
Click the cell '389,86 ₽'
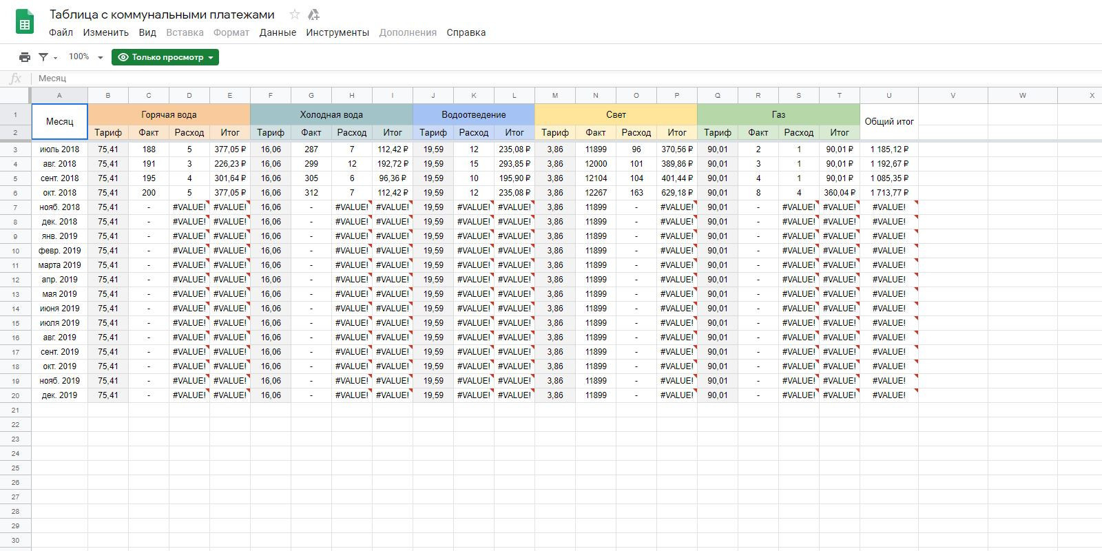click(677, 164)
